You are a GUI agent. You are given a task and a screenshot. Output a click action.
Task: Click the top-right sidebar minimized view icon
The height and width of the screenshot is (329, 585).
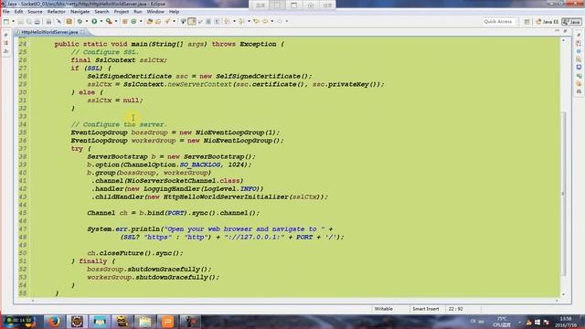click(579, 35)
